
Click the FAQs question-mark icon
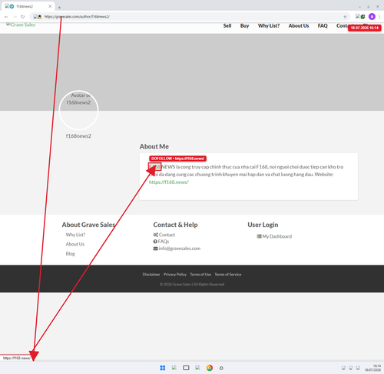[155, 242]
